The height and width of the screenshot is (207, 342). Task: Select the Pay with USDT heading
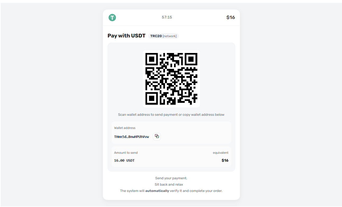coord(126,36)
